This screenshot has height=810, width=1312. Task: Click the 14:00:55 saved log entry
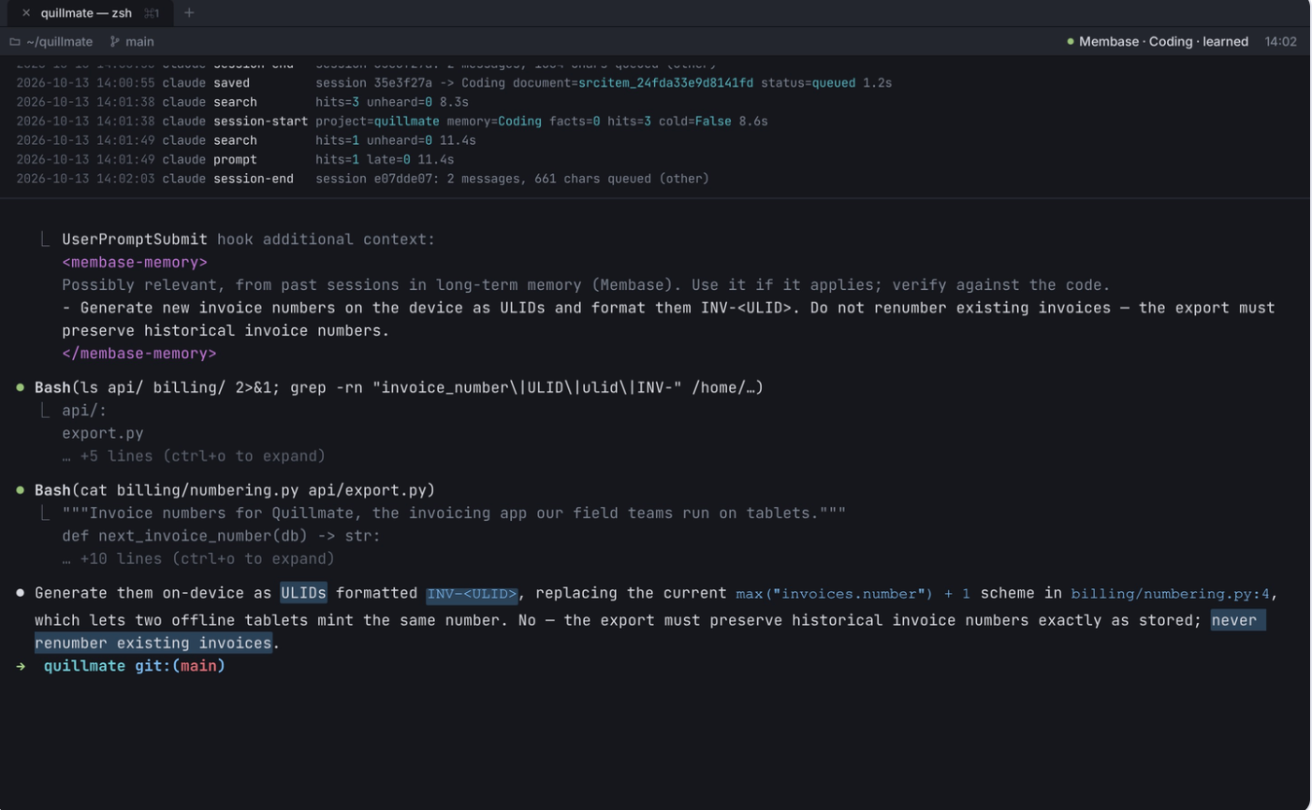(x=454, y=83)
